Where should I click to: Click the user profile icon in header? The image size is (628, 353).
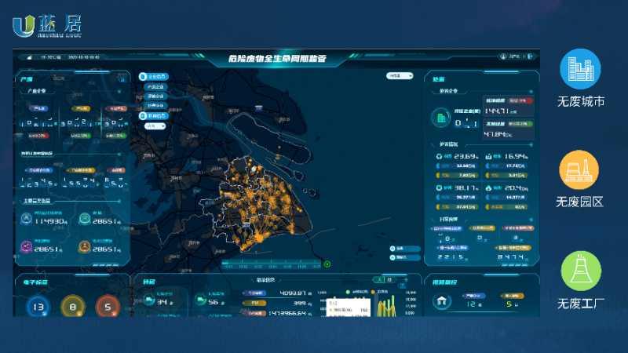[x=504, y=57]
